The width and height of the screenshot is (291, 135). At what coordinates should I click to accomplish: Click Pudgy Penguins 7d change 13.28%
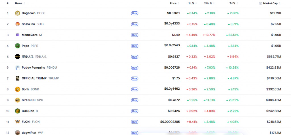click(x=232, y=67)
